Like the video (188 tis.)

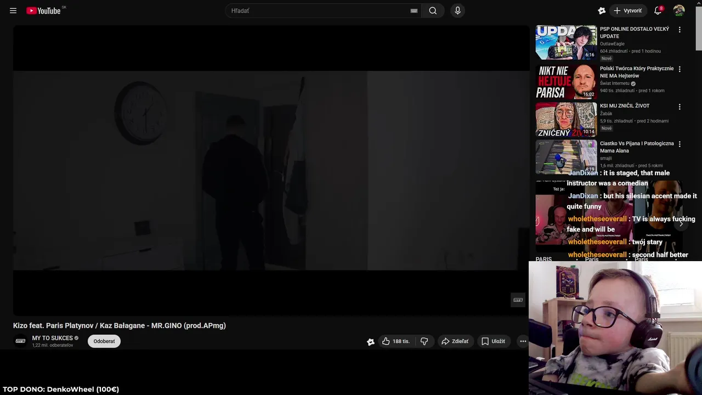click(x=396, y=341)
